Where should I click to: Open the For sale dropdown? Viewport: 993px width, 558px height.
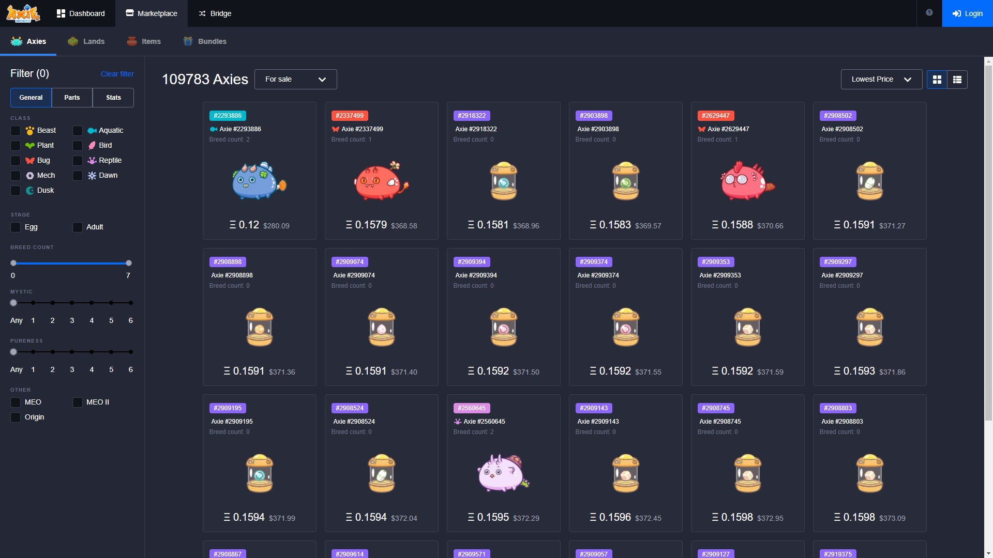point(295,79)
